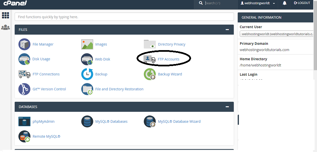Screen dimensions: 317x152
Task: Click the search magnifier icon in header
Action: 201,3
